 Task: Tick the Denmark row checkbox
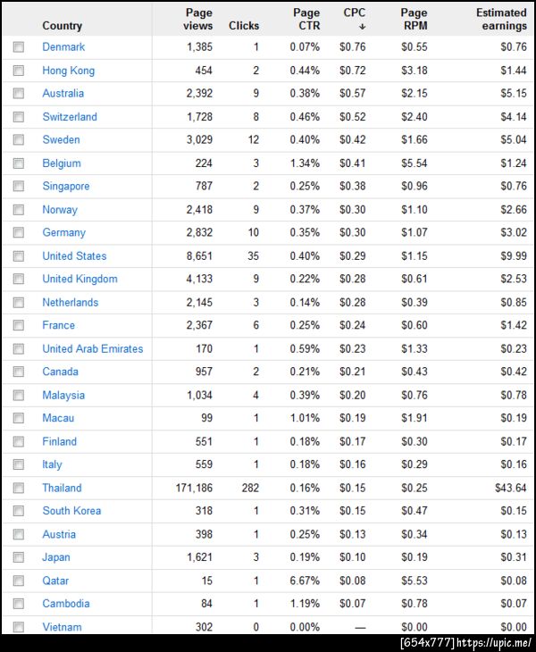[x=18, y=47]
